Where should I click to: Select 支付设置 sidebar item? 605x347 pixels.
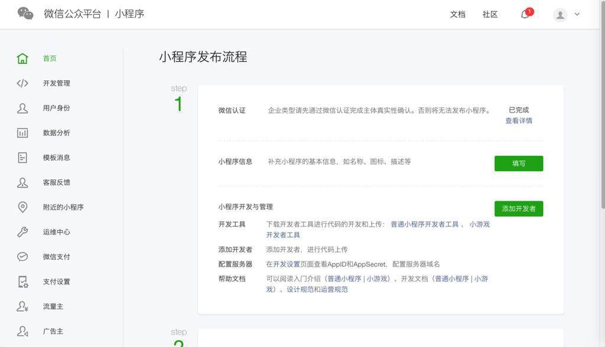[x=57, y=281]
